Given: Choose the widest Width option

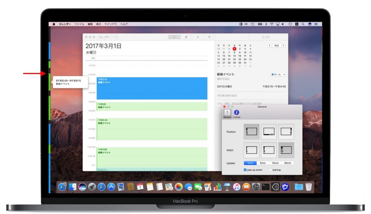Looking at the screenshot, I should pyautogui.click(x=286, y=150).
